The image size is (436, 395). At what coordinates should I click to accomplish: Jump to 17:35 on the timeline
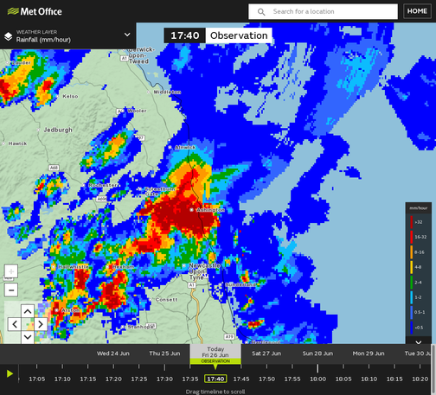(190, 379)
